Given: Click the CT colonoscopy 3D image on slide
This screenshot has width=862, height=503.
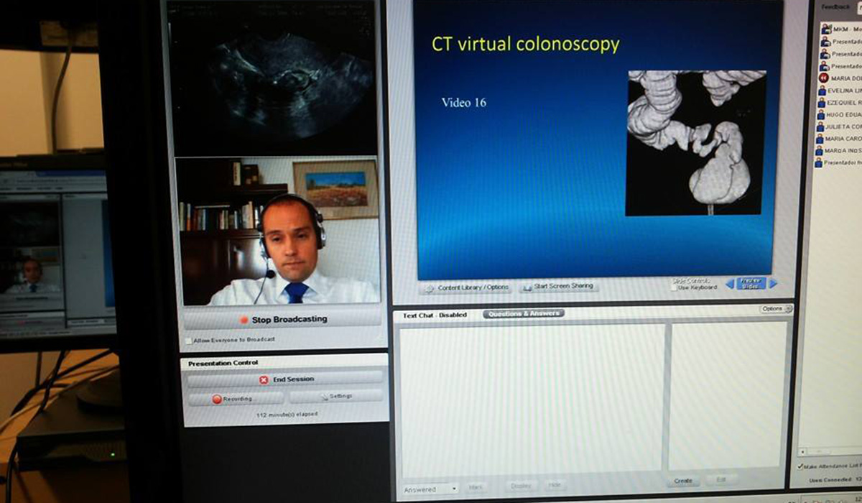Looking at the screenshot, I should [695, 142].
